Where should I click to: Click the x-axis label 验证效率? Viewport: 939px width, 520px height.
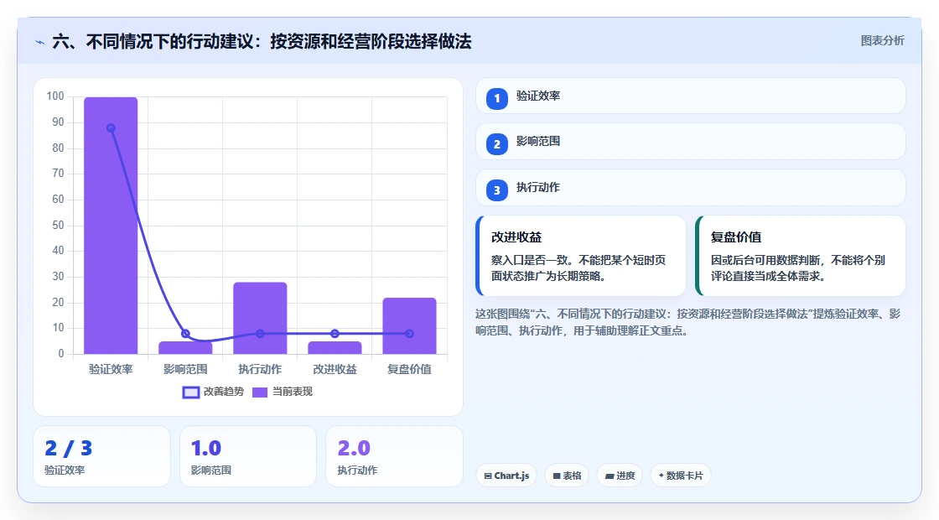pos(111,370)
